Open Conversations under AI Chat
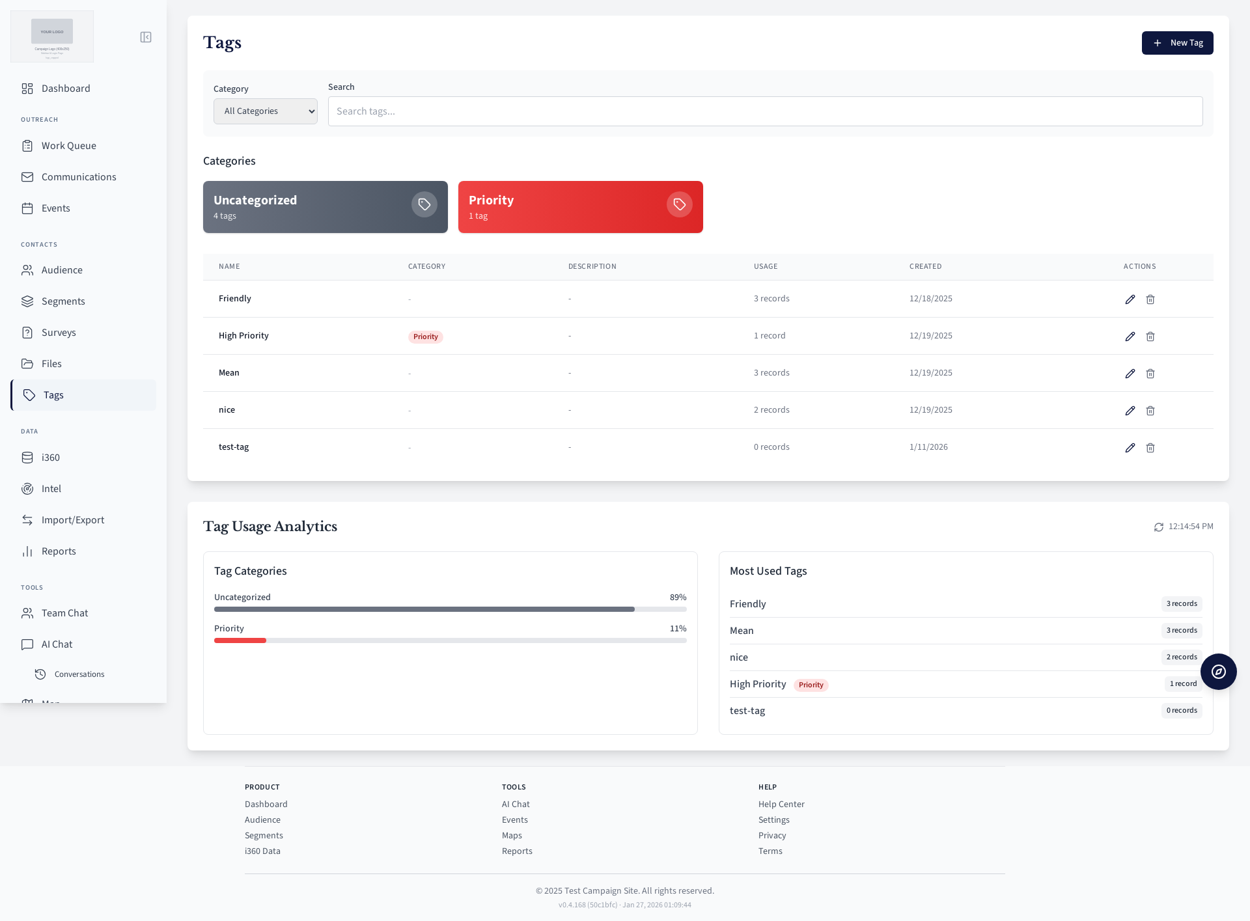This screenshot has height=921, width=1250. (79, 674)
